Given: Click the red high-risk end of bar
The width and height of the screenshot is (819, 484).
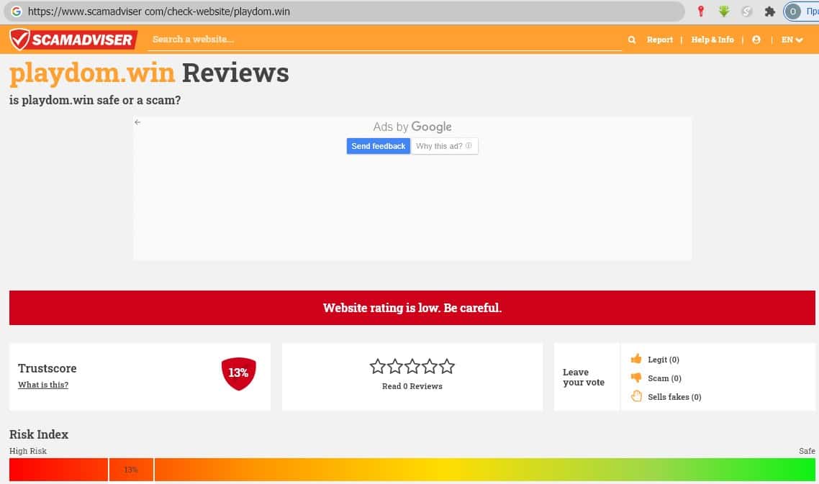Looking at the screenshot, I should [x=58, y=470].
